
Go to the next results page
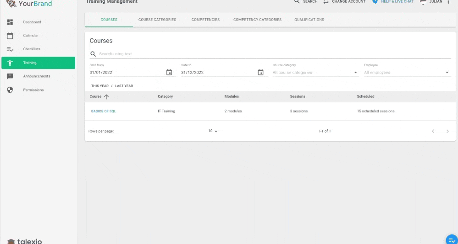pos(447,131)
